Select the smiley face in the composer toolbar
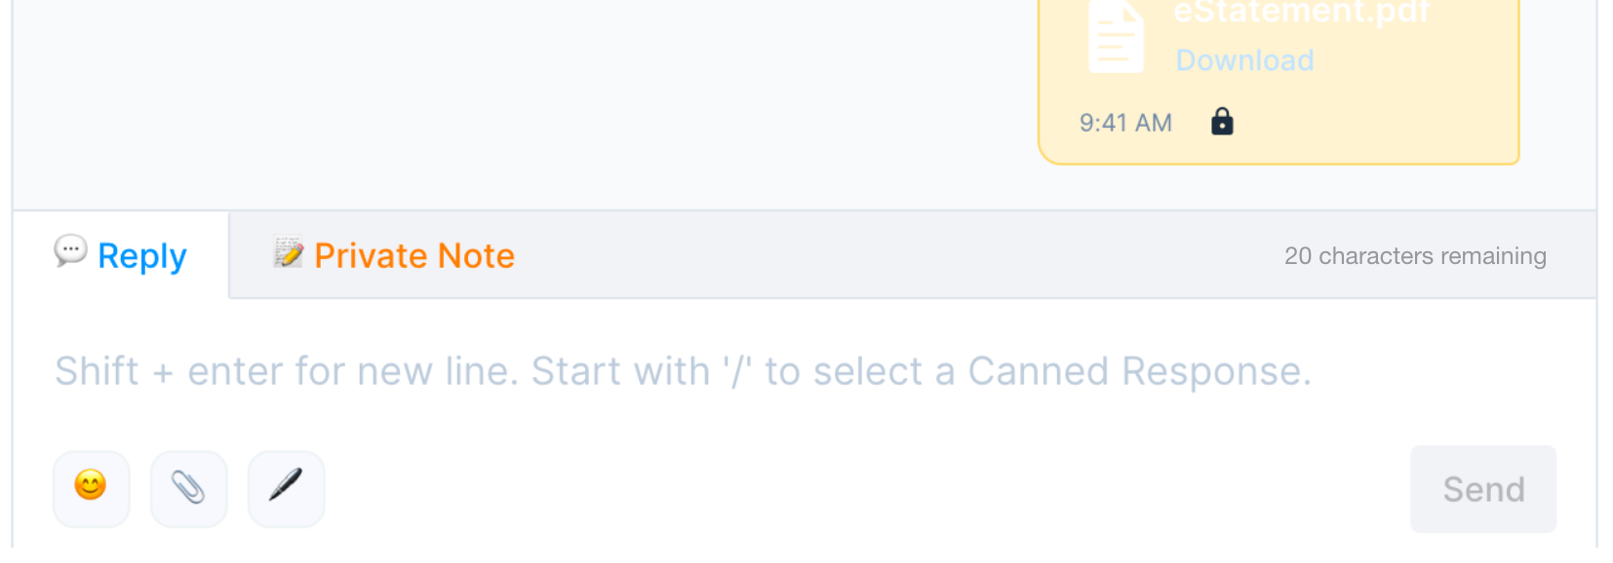The width and height of the screenshot is (1613, 563). 90,488
